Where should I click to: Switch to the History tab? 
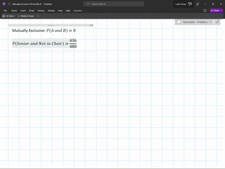click(x=41, y=11)
